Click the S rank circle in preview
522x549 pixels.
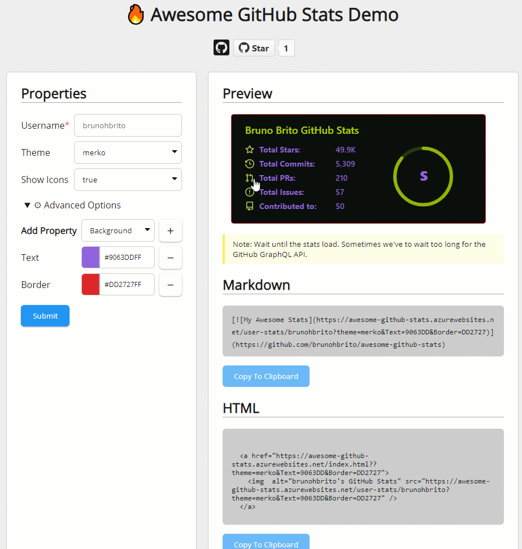coord(423,176)
